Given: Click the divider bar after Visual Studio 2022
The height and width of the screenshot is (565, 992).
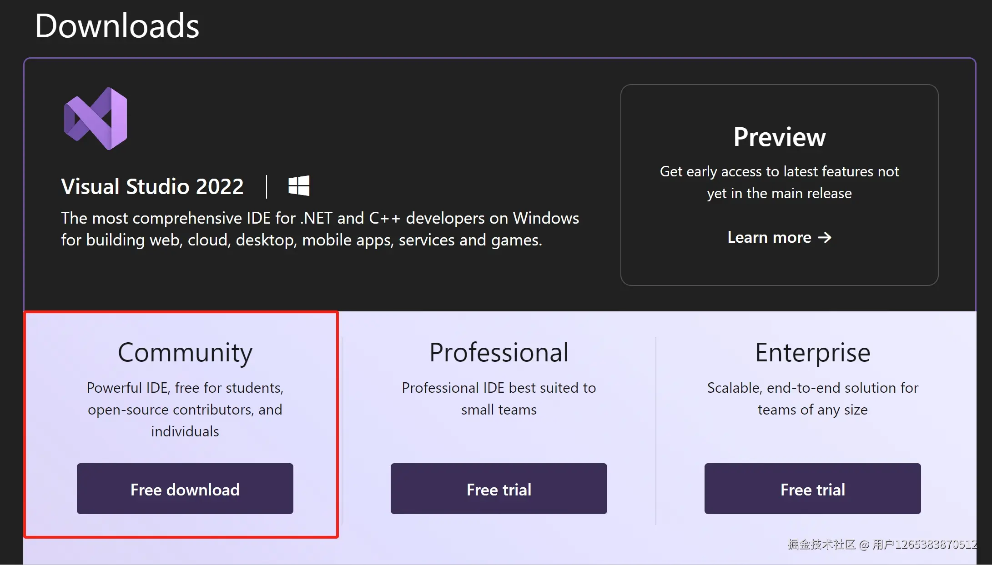Looking at the screenshot, I should pyautogui.click(x=267, y=186).
